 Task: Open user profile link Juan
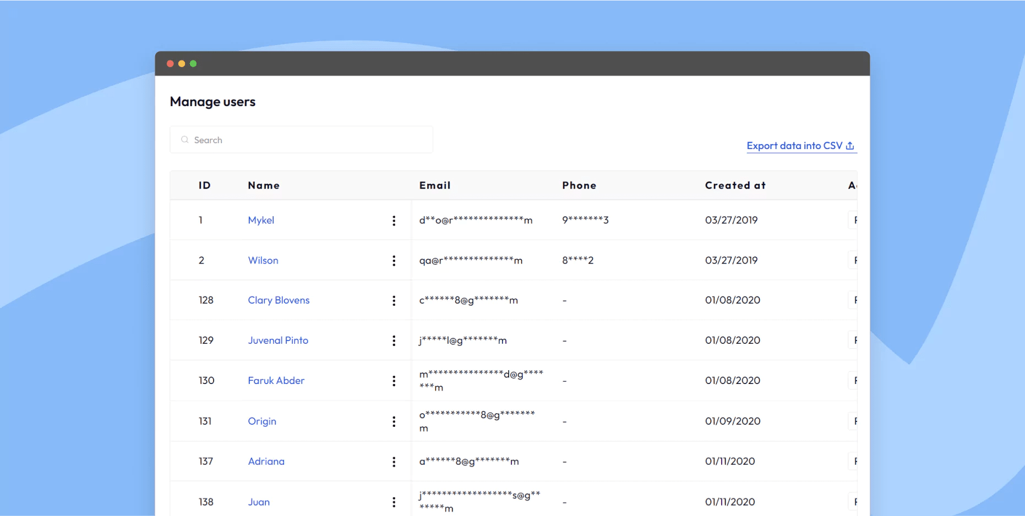point(259,502)
